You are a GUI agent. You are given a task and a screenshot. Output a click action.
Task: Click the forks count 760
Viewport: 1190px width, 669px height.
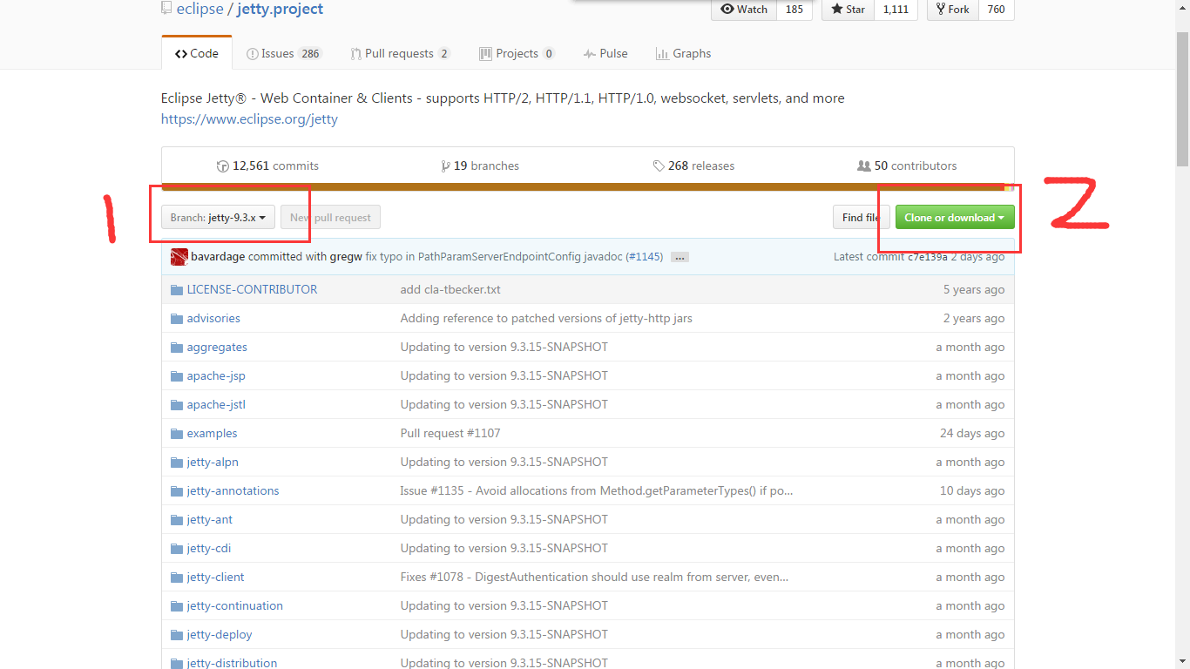[x=997, y=10]
